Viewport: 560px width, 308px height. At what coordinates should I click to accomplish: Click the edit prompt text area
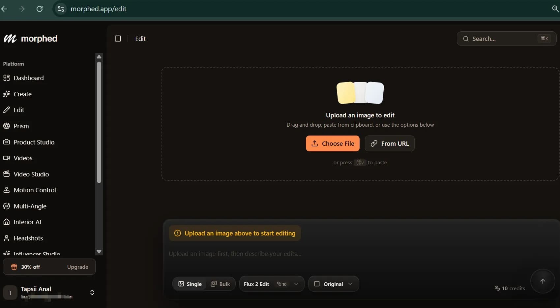(x=346, y=254)
